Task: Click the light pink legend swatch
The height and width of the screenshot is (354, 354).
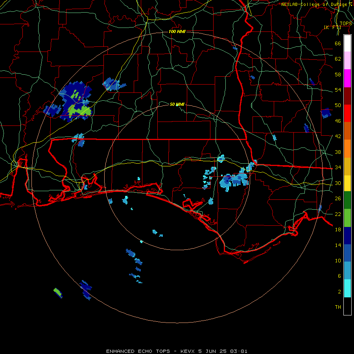Action: pyautogui.click(x=347, y=61)
